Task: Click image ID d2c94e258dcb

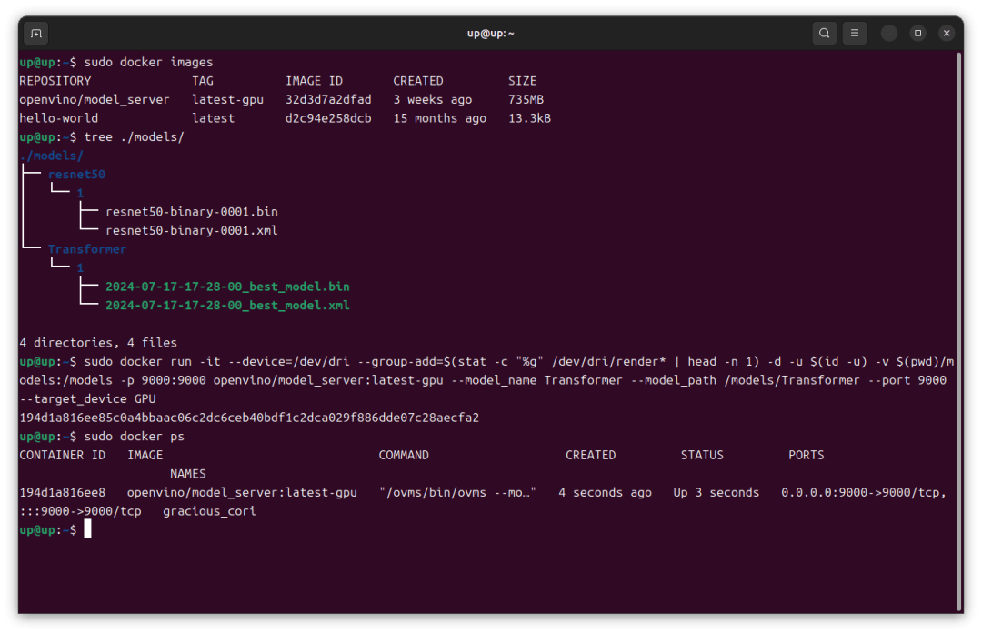Action: (328, 117)
